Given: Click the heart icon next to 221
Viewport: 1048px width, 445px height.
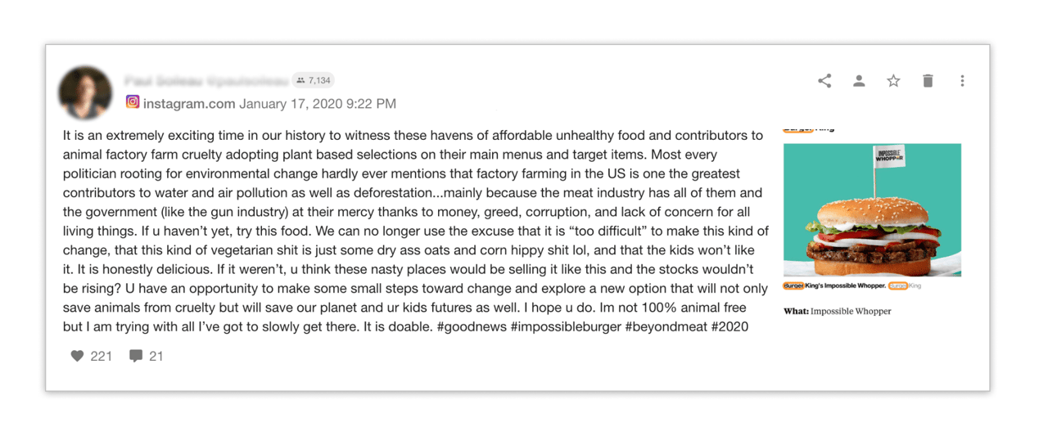Looking at the screenshot, I should pyautogui.click(x=77, y=356).
